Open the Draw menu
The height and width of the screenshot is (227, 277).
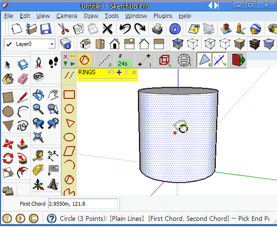pos(91,16)
